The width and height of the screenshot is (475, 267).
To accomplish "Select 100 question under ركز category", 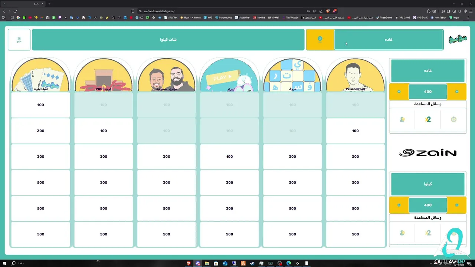I will point(229,157).
